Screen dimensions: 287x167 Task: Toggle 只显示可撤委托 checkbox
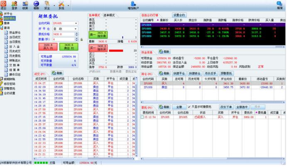189,107
